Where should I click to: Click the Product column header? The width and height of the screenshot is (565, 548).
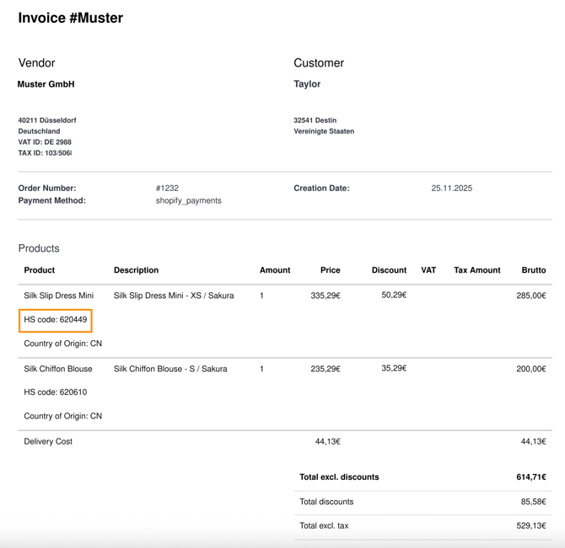point(40,270)
